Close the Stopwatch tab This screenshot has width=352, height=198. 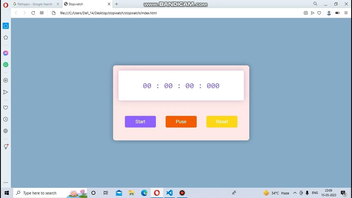(x=109, y=4)
